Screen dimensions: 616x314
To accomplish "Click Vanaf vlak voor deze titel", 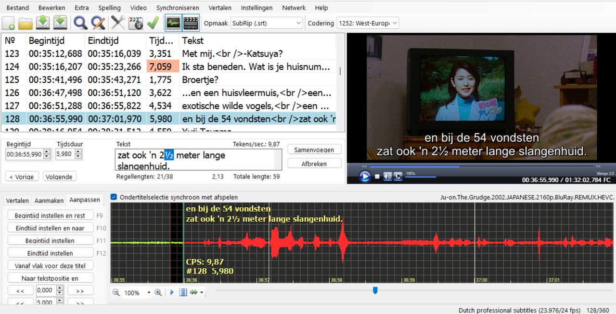I will (51, 265).
